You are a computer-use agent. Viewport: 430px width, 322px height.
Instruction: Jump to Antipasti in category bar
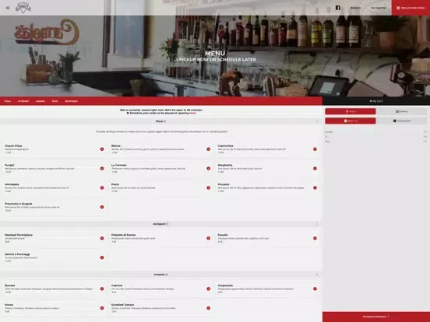click(x=23, y=101)
